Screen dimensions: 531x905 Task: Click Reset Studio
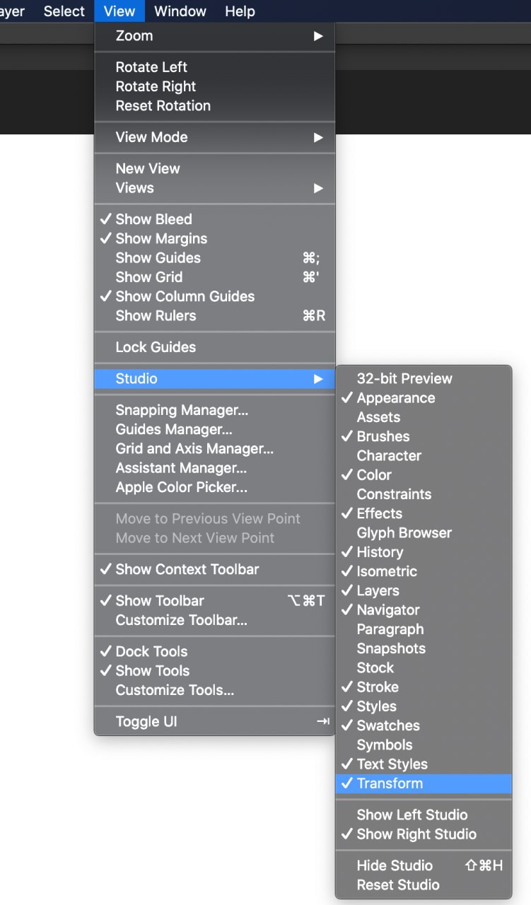(398, 885)
